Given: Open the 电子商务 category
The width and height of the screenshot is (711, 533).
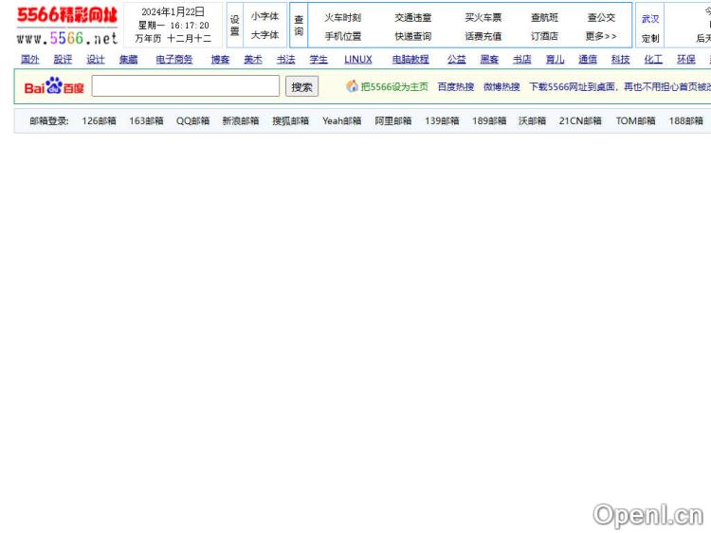Looking at the screenshot, I should (173, 59).
